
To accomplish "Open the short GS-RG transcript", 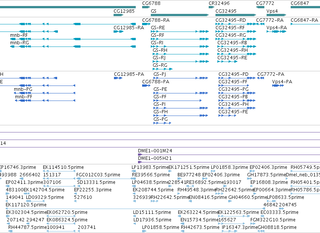I will [x=162, y=69].
